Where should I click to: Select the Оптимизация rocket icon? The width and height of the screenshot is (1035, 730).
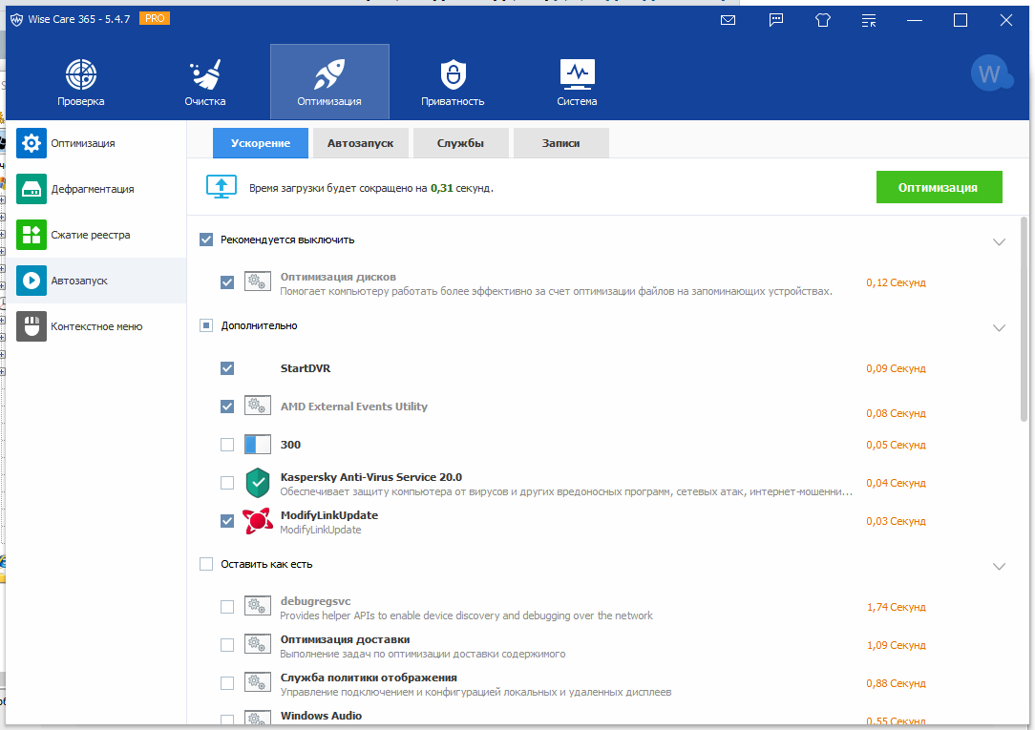(x=329, y=74)
